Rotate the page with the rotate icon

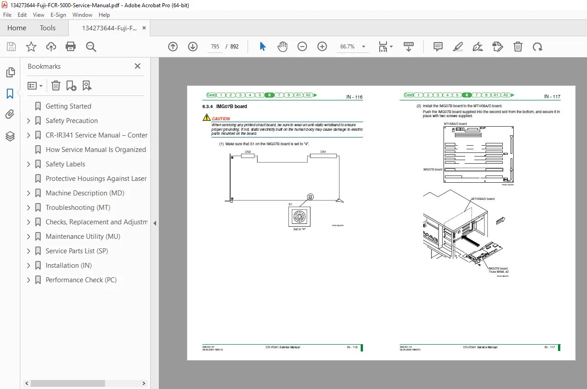point(537,47)
